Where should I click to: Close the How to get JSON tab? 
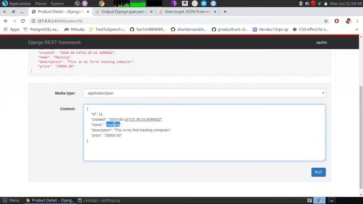pos(215,11)
